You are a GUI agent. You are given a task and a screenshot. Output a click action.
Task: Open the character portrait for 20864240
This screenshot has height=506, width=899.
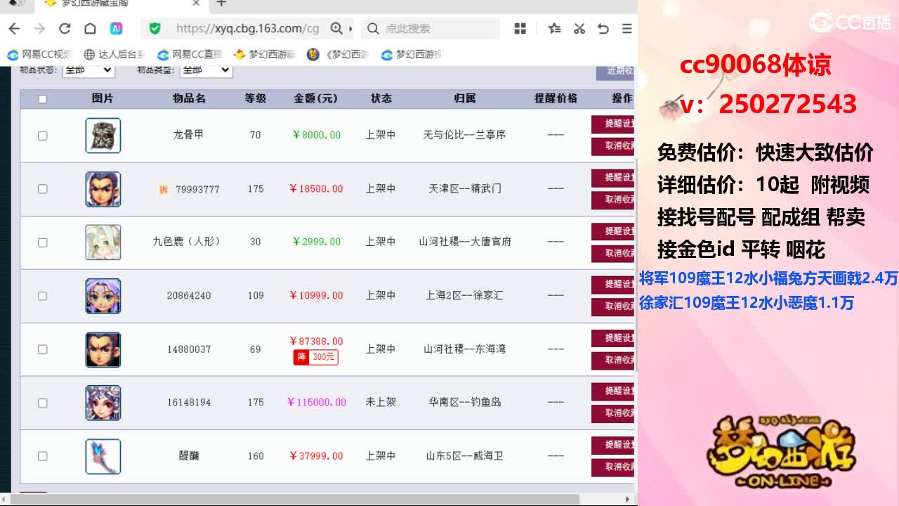(103, 296)
